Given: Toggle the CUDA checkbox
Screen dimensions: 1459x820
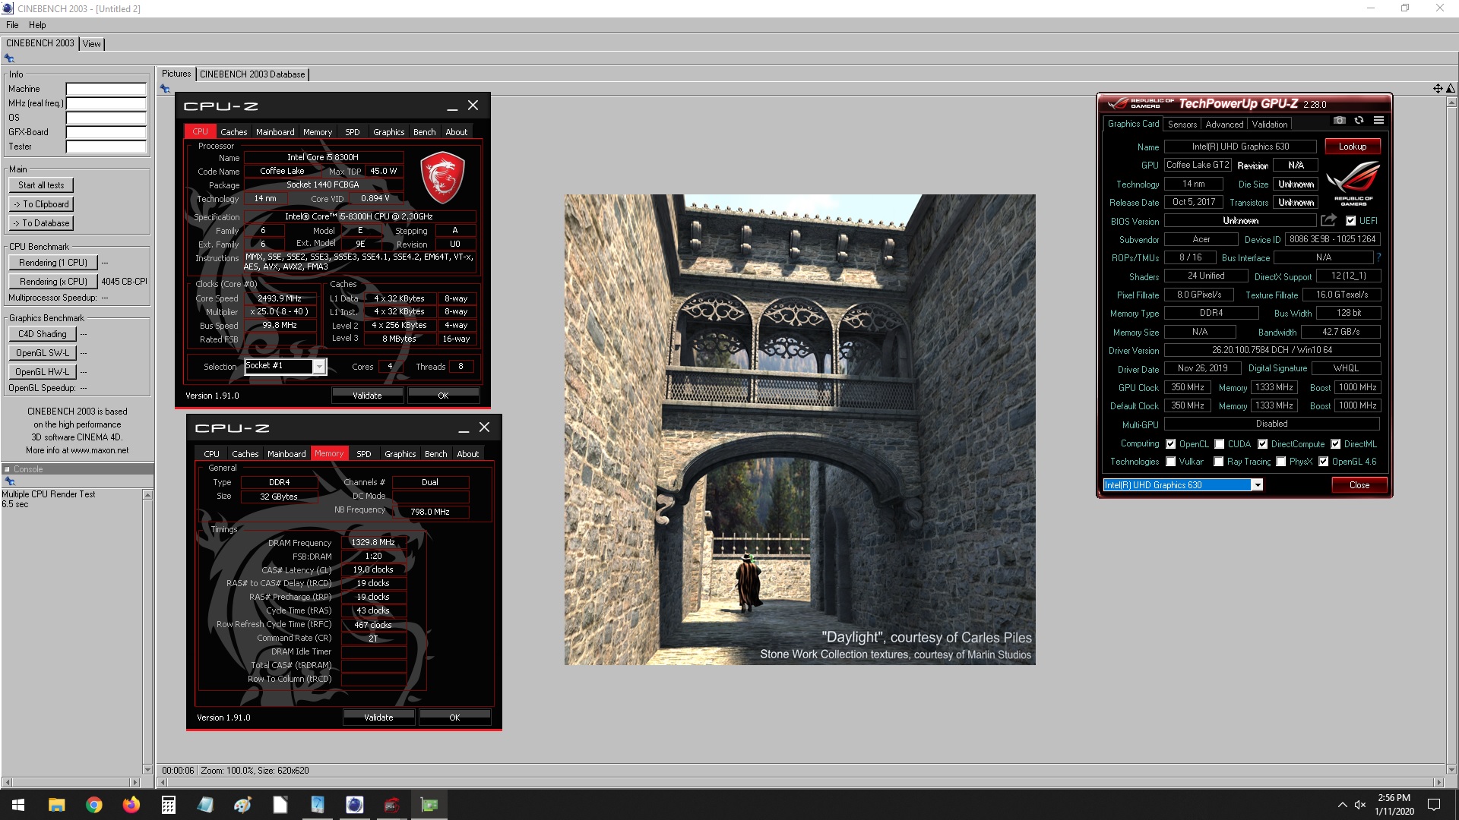Looking at the screenshot, I should click(1219, 444).
